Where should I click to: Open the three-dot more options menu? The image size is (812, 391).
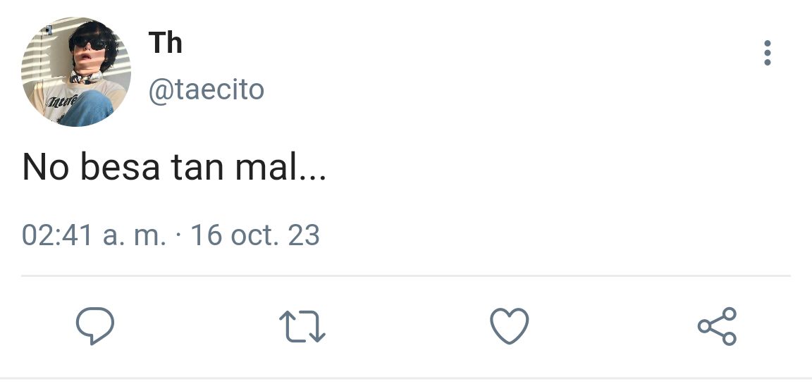pos(767,53)
